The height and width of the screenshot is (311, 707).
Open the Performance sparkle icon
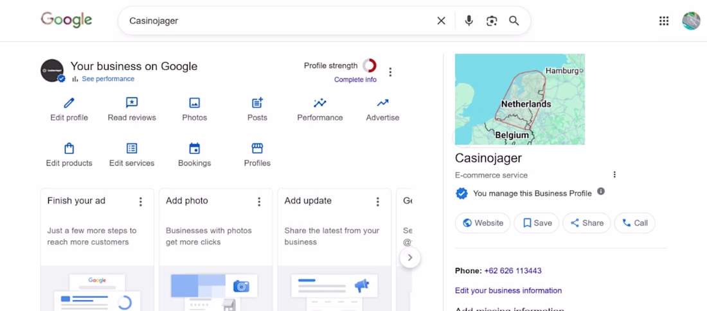(319, 103)
